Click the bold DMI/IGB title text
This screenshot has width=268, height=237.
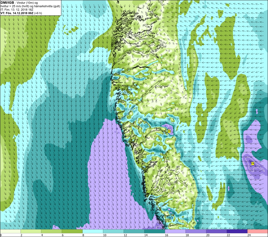pos(7,3)
